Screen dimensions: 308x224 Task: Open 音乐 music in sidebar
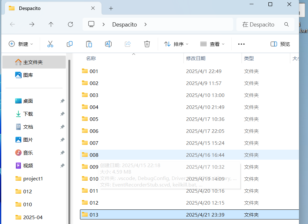34,153
